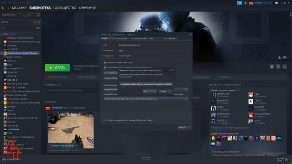Toggle the Steam overlay in-game checkbox
The height and width of the screenshot is (164, 292).
[105, 63]
